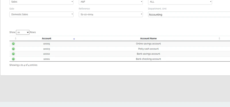The height and width of the screenshot is (107, 230).
Task: Click the Sale field label
Action: (x=12, y=9)
